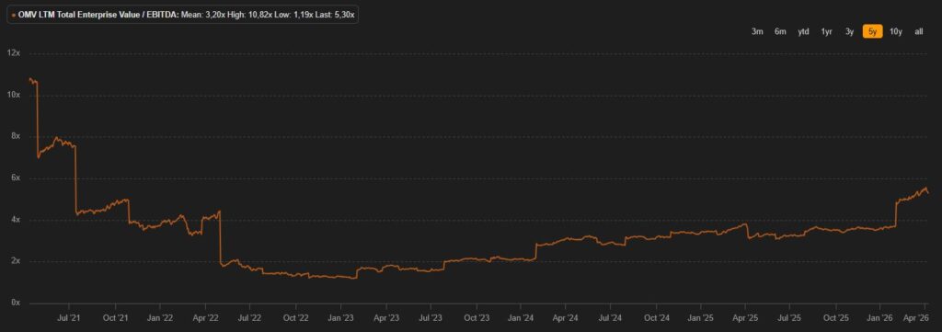The height and width of the screenshot is (332, 942).
Task: Click the 6x y-axis label
Action: click(x=17, y=178)
